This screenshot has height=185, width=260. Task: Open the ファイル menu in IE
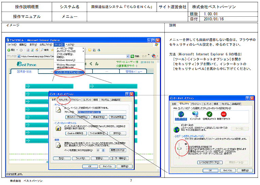12,45
